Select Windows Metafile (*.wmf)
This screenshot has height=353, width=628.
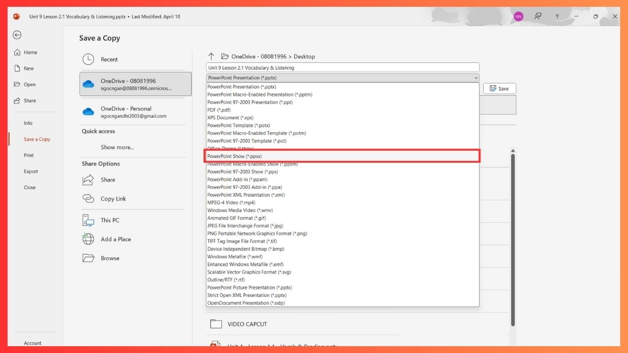point(343,257)
